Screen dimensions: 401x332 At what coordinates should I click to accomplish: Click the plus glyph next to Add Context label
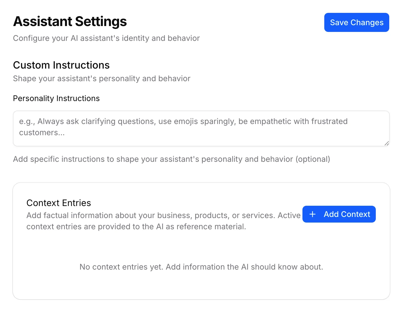click(x=312, y=214)
